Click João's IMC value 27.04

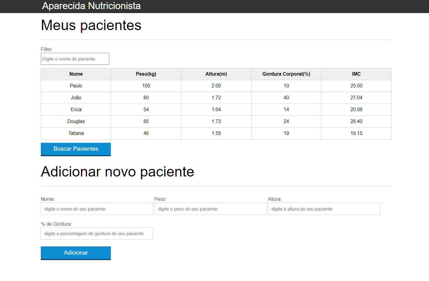356,98
